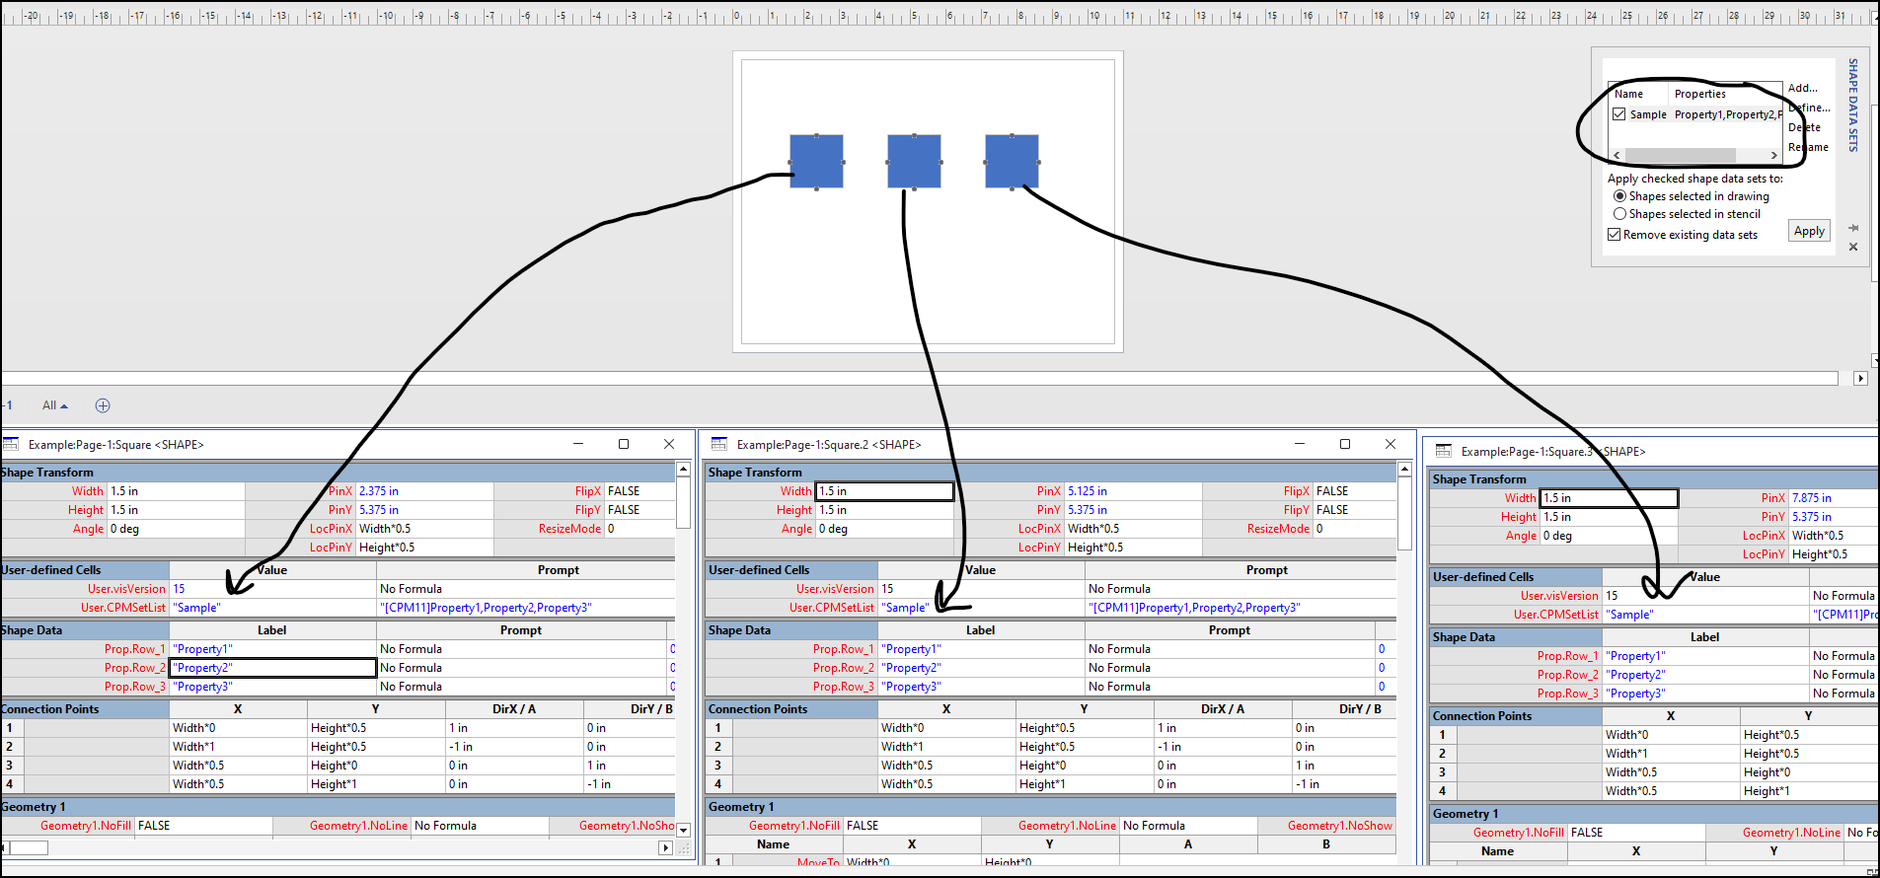Viewport: 1880px width, 878px height.
Task: Click the Width input cell in Square.3 window
Action: [1610, 498]
